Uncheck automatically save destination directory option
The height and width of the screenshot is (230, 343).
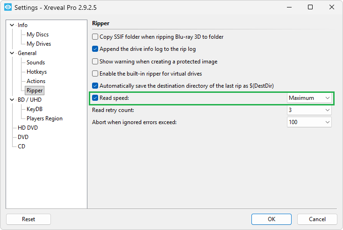pos(95,86)
